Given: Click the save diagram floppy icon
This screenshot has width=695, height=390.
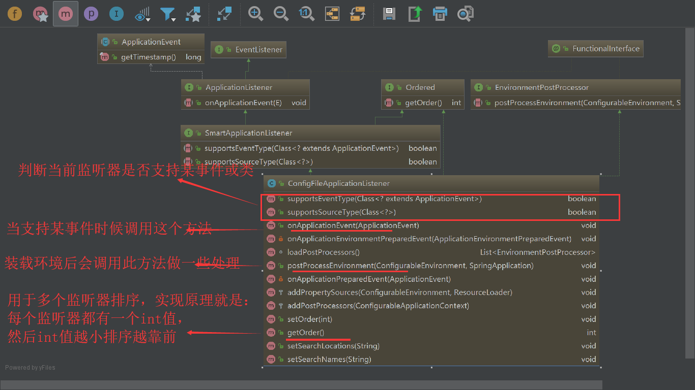Looking at the screenshot, I should (389, 14).
